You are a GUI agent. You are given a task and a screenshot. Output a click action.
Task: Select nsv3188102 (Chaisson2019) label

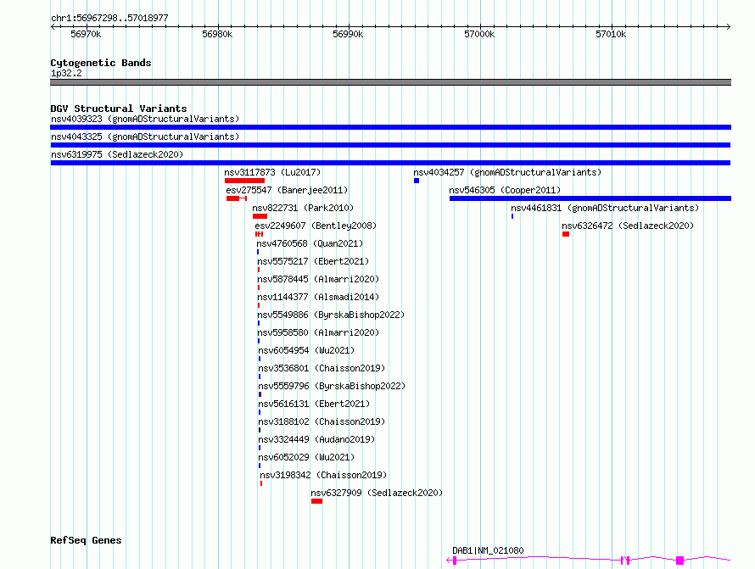(322, 421)
